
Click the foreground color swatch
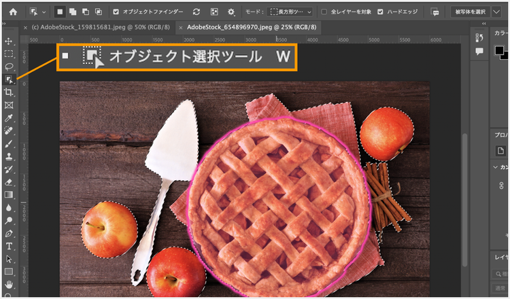pyautogui.click(x=499, y=50)
